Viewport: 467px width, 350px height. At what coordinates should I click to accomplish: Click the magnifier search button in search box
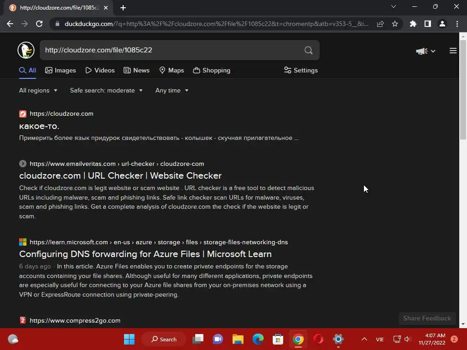click(x=309, y=50)
